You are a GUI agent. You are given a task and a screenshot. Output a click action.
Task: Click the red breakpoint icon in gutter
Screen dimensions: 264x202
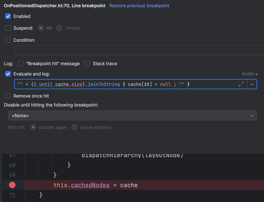12,185
